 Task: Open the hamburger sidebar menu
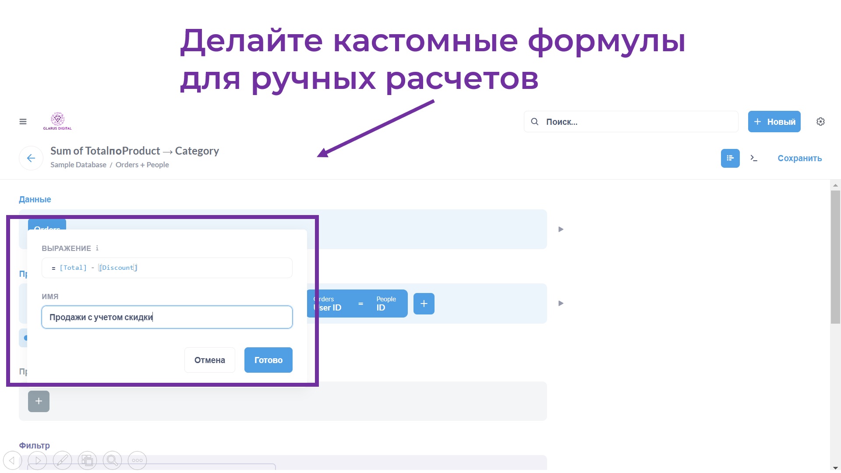(23, 122)
